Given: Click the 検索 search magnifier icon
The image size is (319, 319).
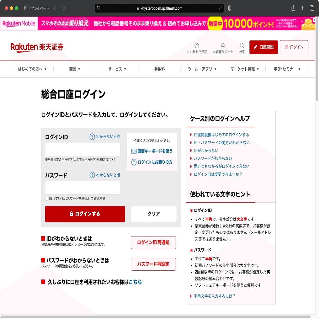Looking at the screenshot, I should [242, 45].
